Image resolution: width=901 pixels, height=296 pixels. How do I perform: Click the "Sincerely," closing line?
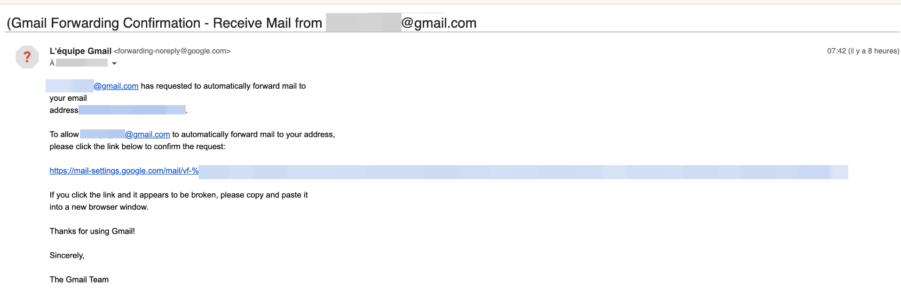coord(67,256)
